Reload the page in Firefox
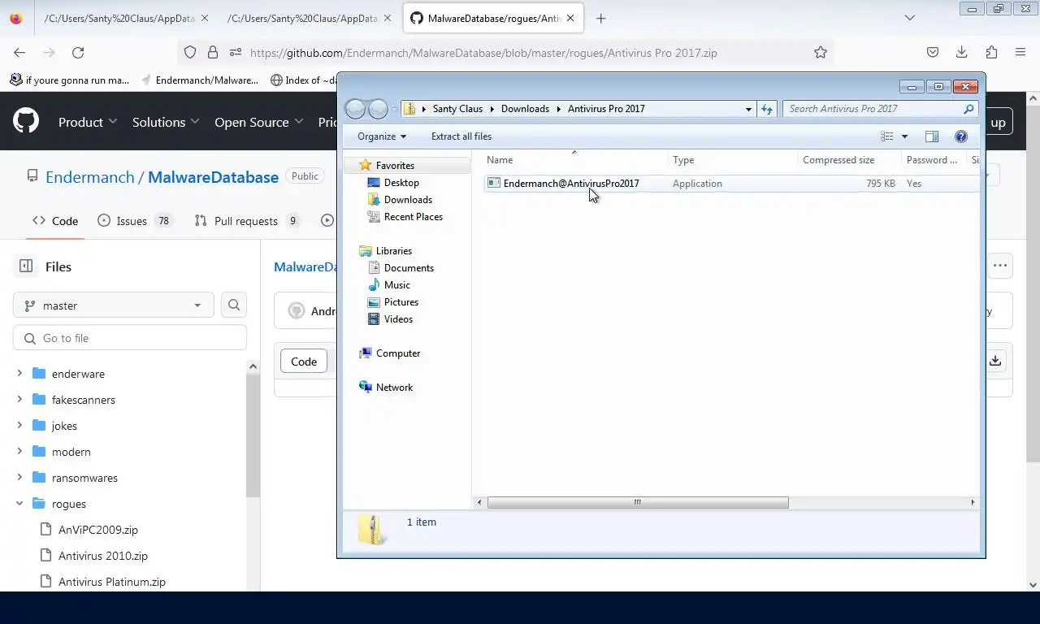The width and height of the screenshot is (1040, 624). [78, 52]
